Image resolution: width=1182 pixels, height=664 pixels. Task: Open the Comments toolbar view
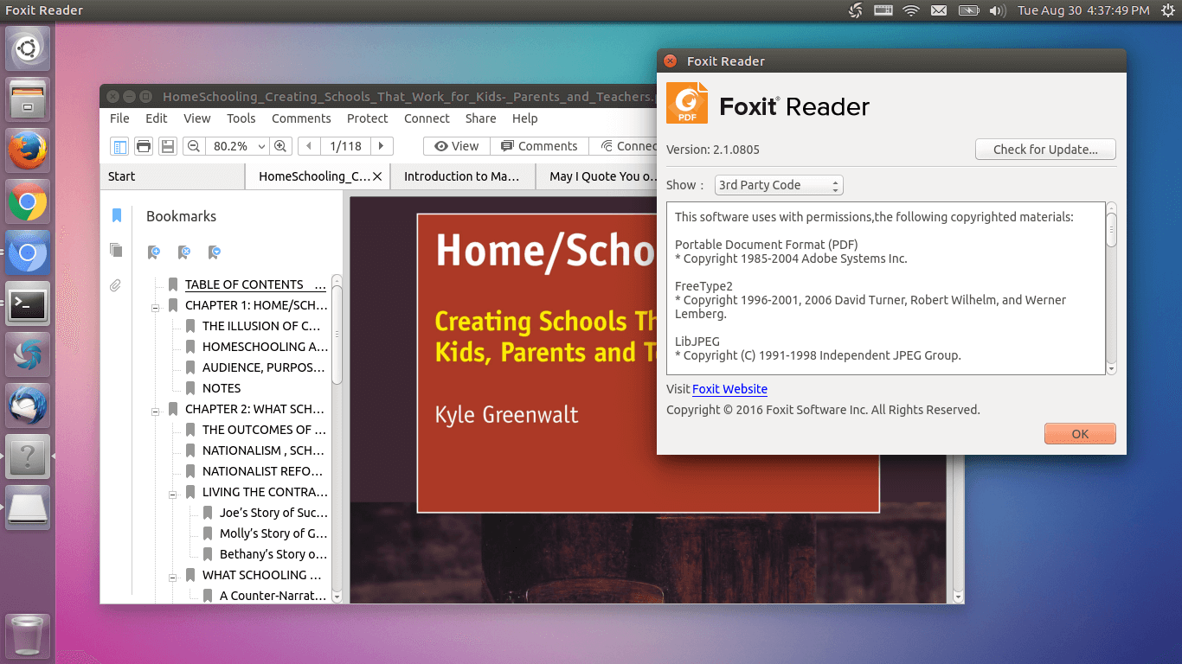tap(539, 145)
